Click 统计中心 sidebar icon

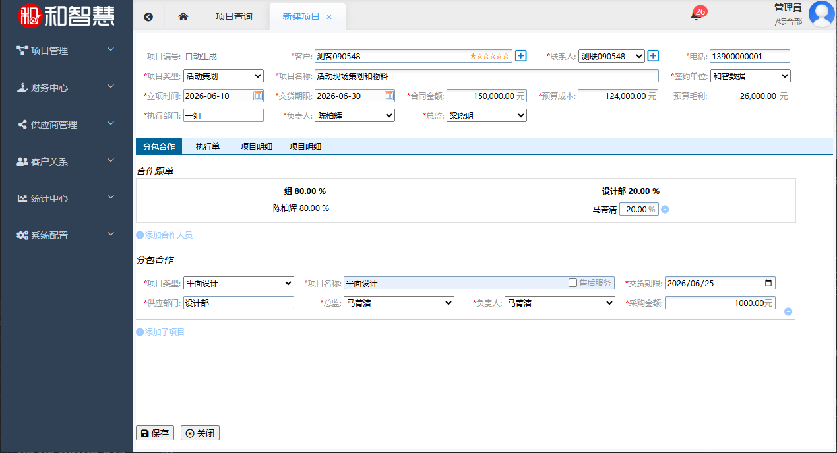pos(22,198)
